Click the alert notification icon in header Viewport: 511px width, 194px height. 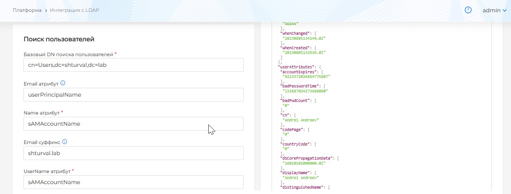(x=468, y=10)
